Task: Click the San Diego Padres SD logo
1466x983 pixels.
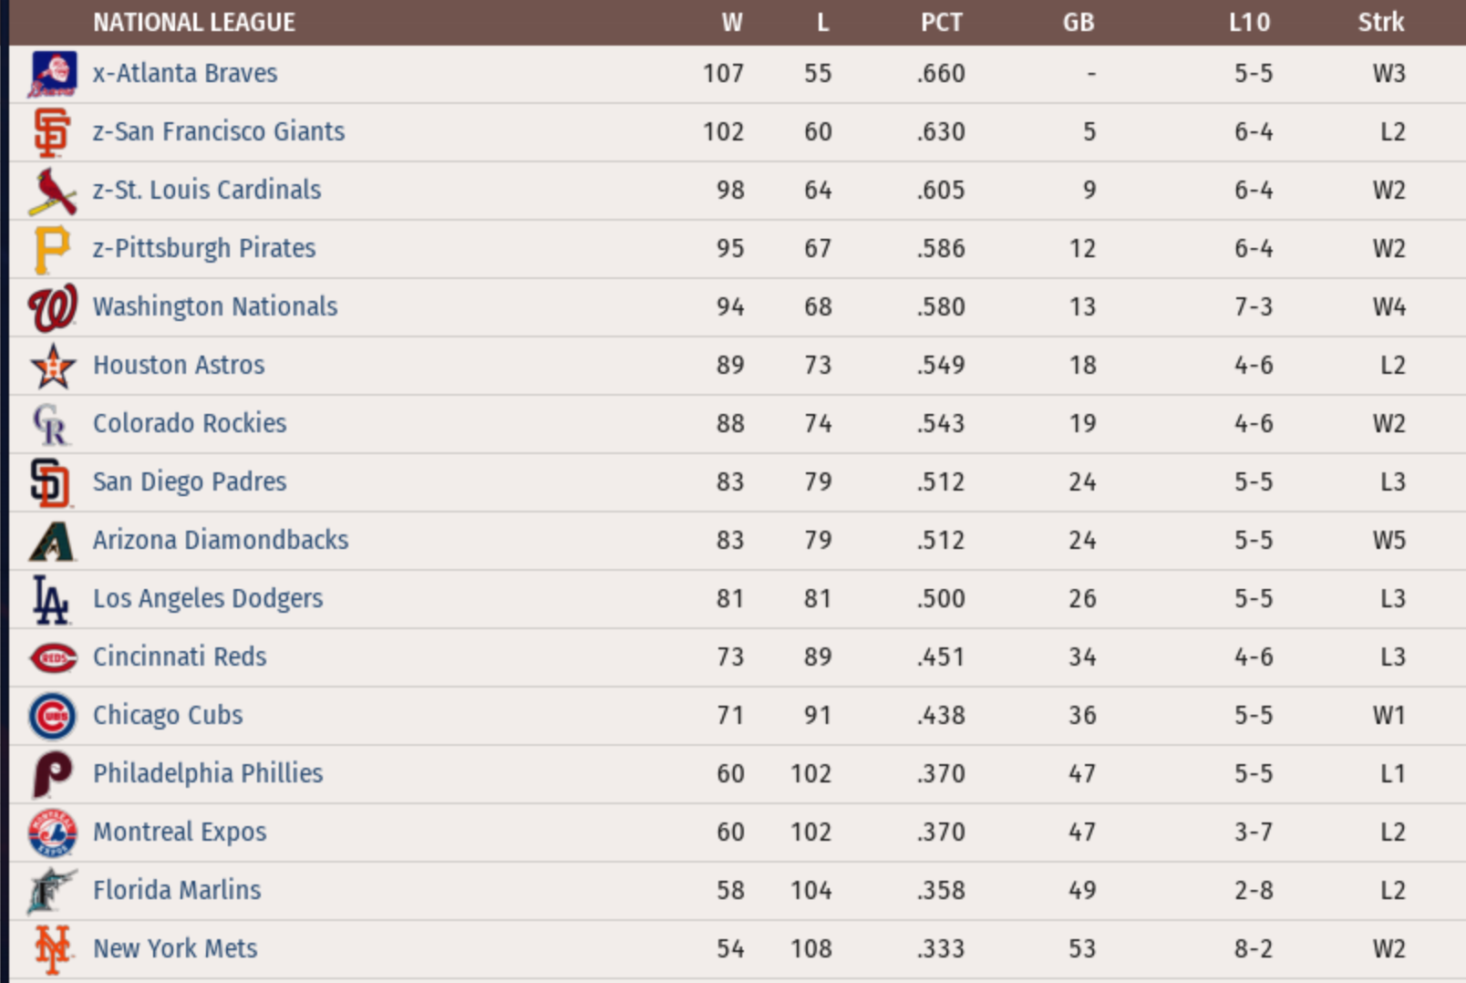Action: coord(50,482)
